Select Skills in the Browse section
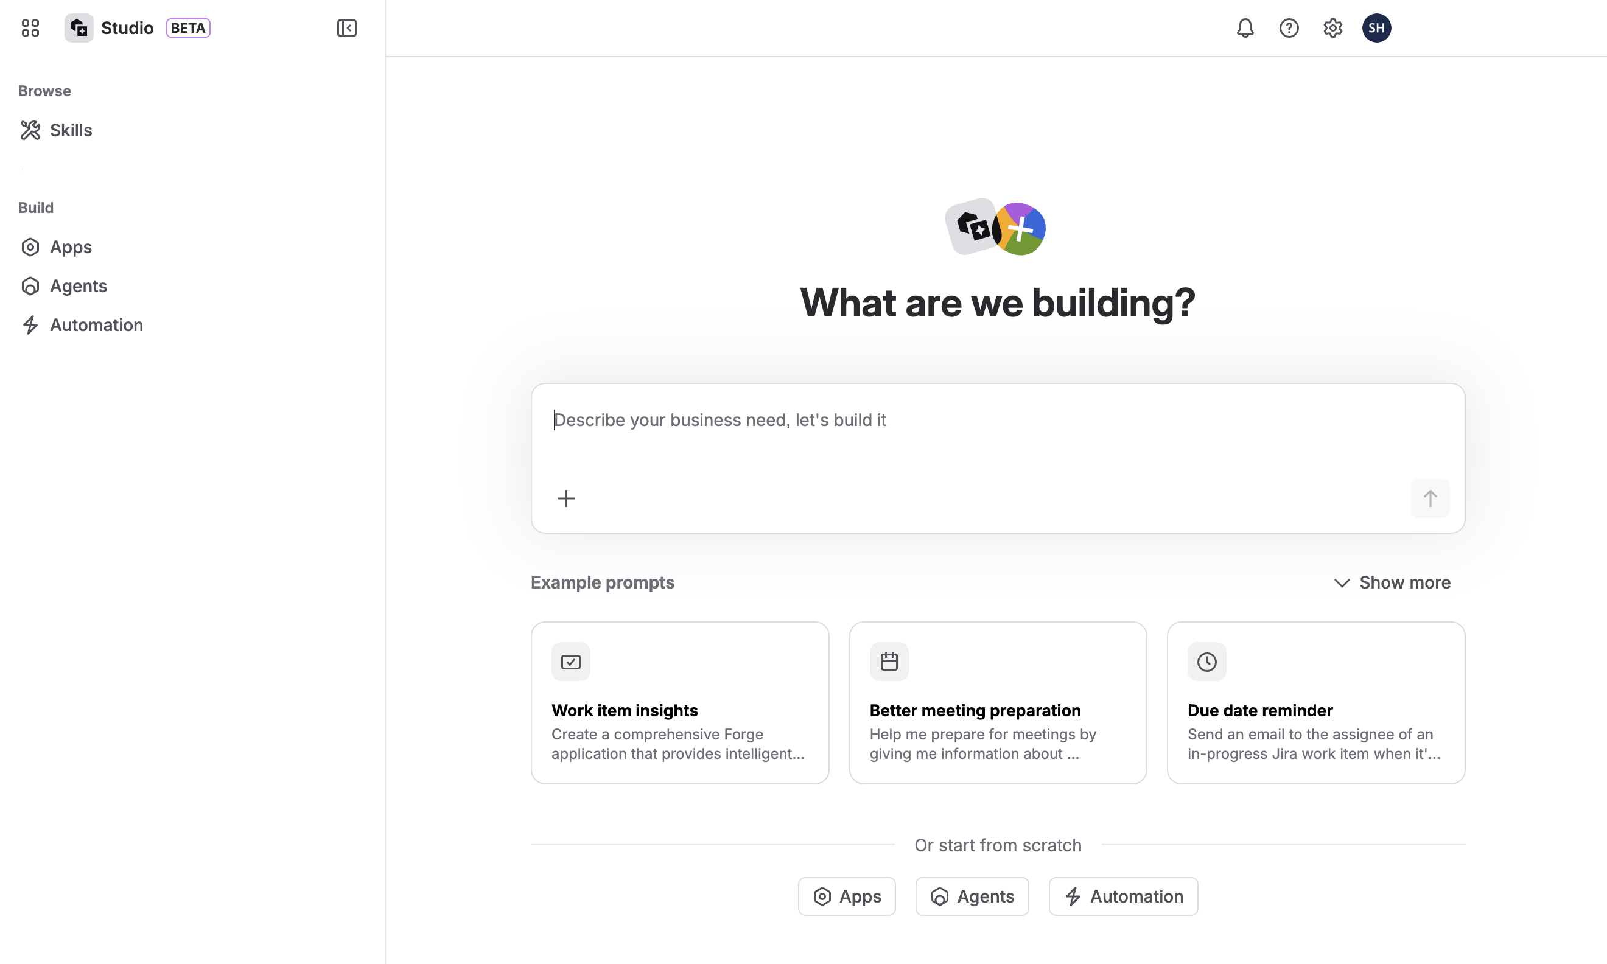The width and height of the screenshot is (1607, 964). coord(70,130)
